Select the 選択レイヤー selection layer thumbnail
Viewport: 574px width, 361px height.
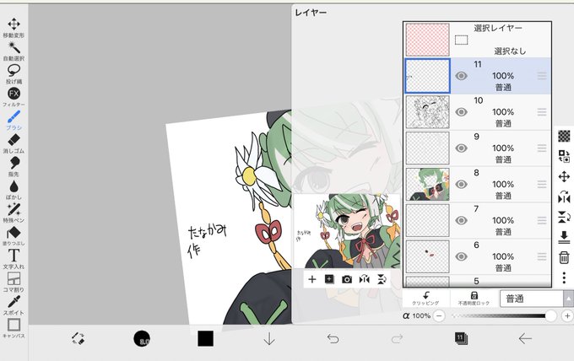428,40
